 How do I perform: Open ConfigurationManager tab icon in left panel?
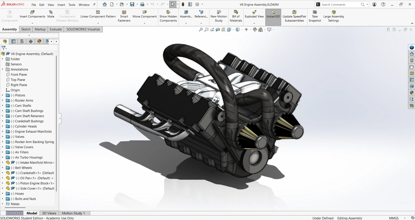22,41
